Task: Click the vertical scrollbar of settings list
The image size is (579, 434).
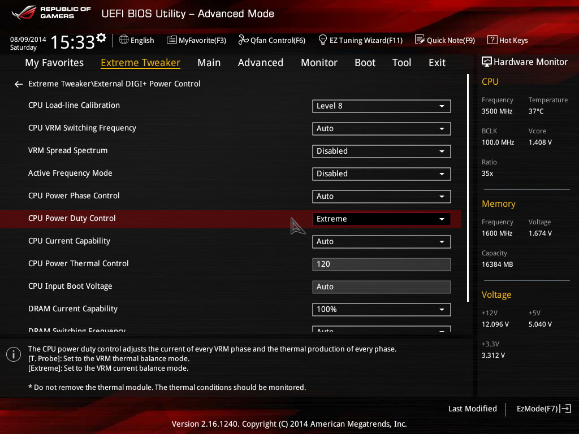Action: click(x=468, y=188)
